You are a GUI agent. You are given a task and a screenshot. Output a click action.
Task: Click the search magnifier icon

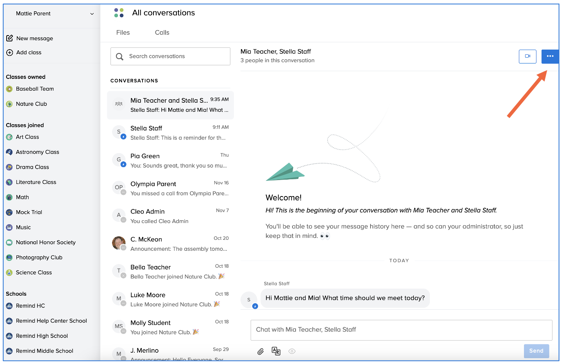pos(120,57)
